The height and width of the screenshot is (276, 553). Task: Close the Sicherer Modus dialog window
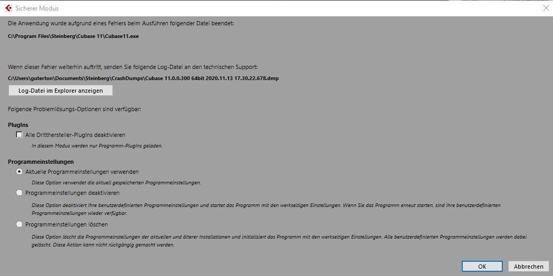546,8
